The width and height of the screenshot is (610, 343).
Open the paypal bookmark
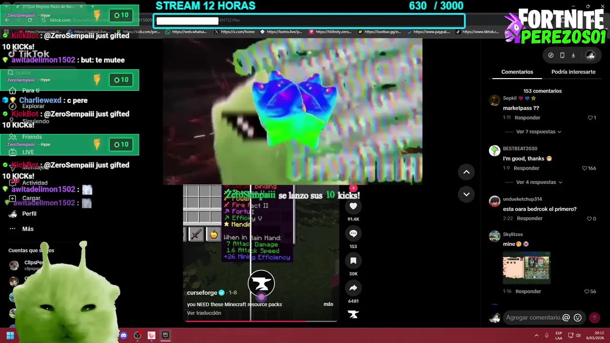428,32
